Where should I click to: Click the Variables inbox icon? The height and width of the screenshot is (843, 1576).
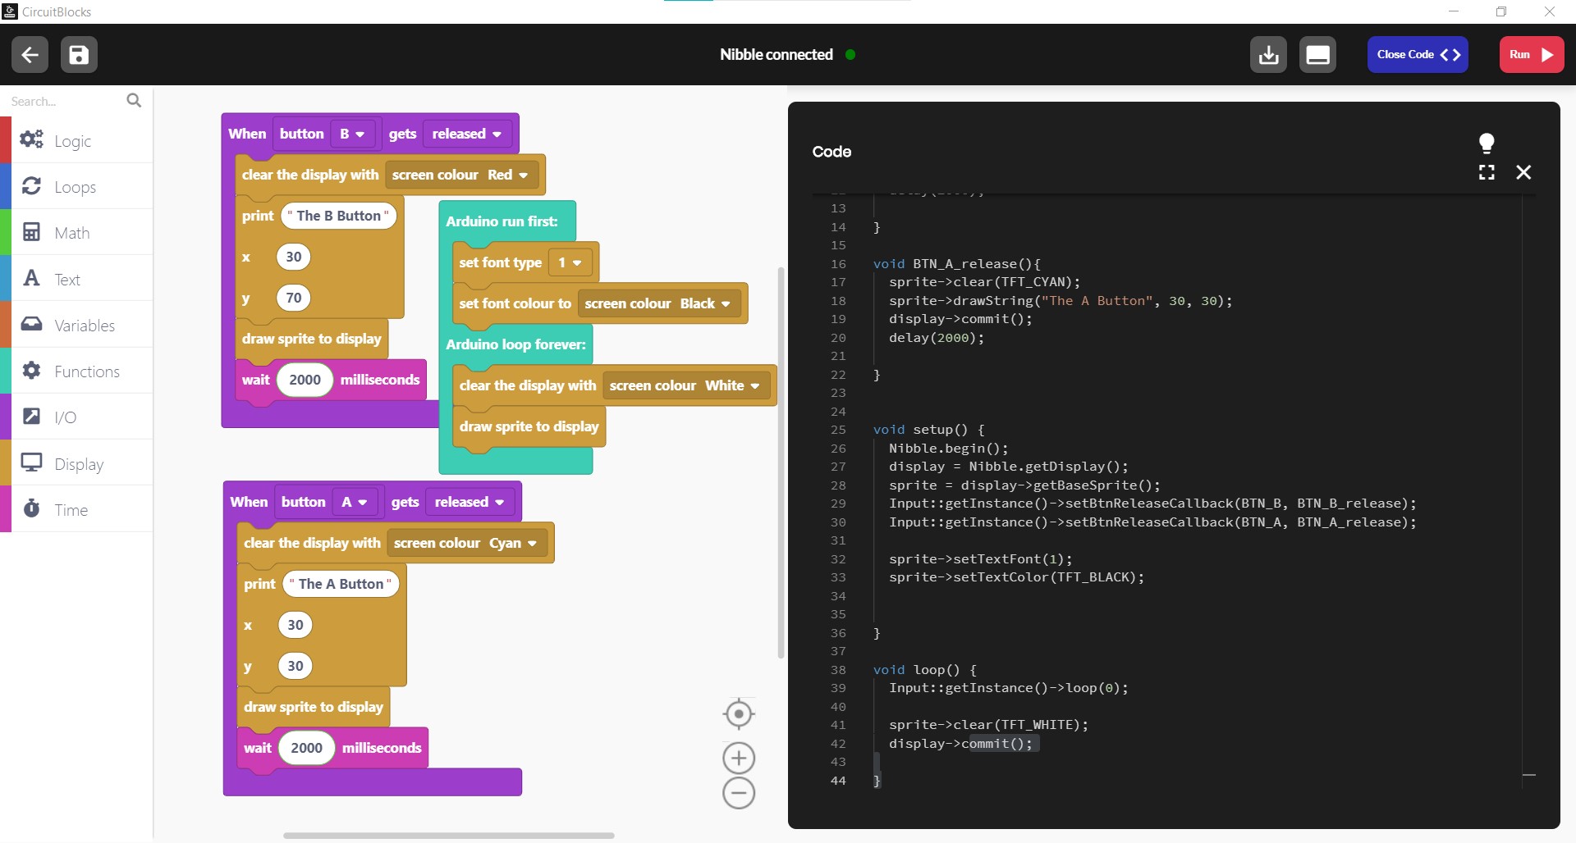click(31, 324)
